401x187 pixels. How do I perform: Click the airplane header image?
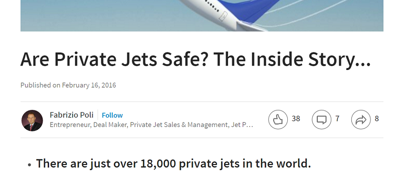(x=202, y=15)
